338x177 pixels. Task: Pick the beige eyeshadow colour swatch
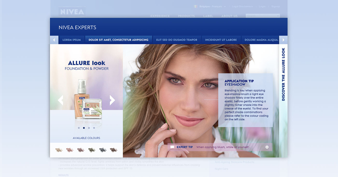(x=59, y=150)
